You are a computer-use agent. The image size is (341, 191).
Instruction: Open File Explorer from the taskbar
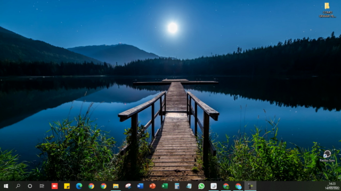point(116,186)
